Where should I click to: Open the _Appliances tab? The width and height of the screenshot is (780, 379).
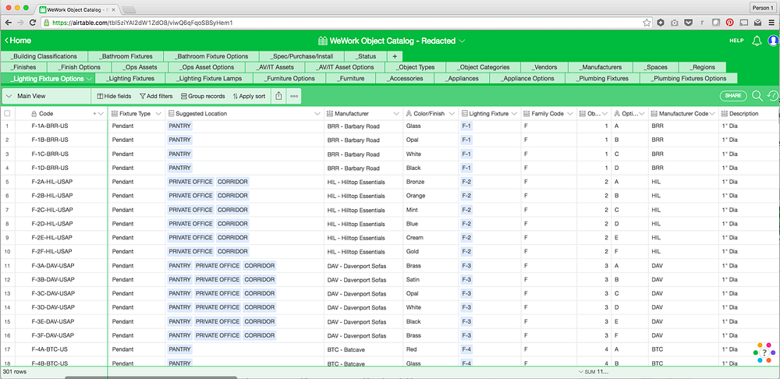point(462,78)
